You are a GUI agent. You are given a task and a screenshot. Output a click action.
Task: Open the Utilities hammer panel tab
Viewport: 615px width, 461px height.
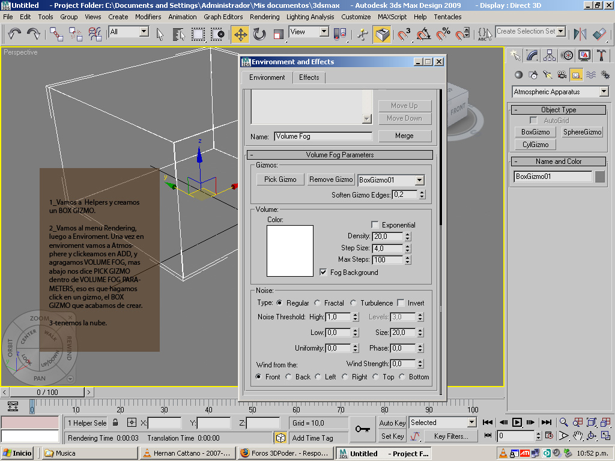point(601,55)
